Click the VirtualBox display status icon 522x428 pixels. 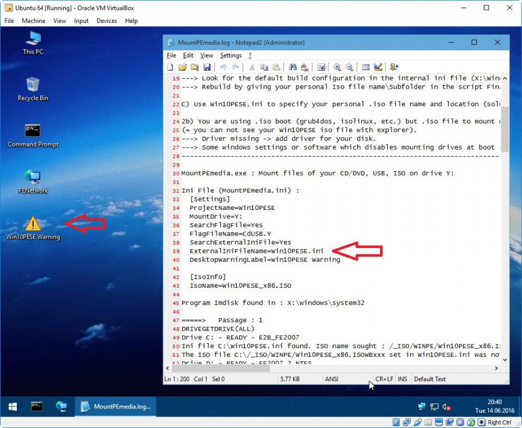(x=439, y=423)
